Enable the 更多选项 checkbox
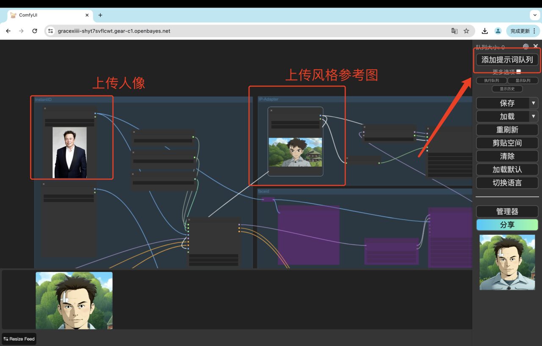This screenshot has width=542, height=346. [519, 72]
